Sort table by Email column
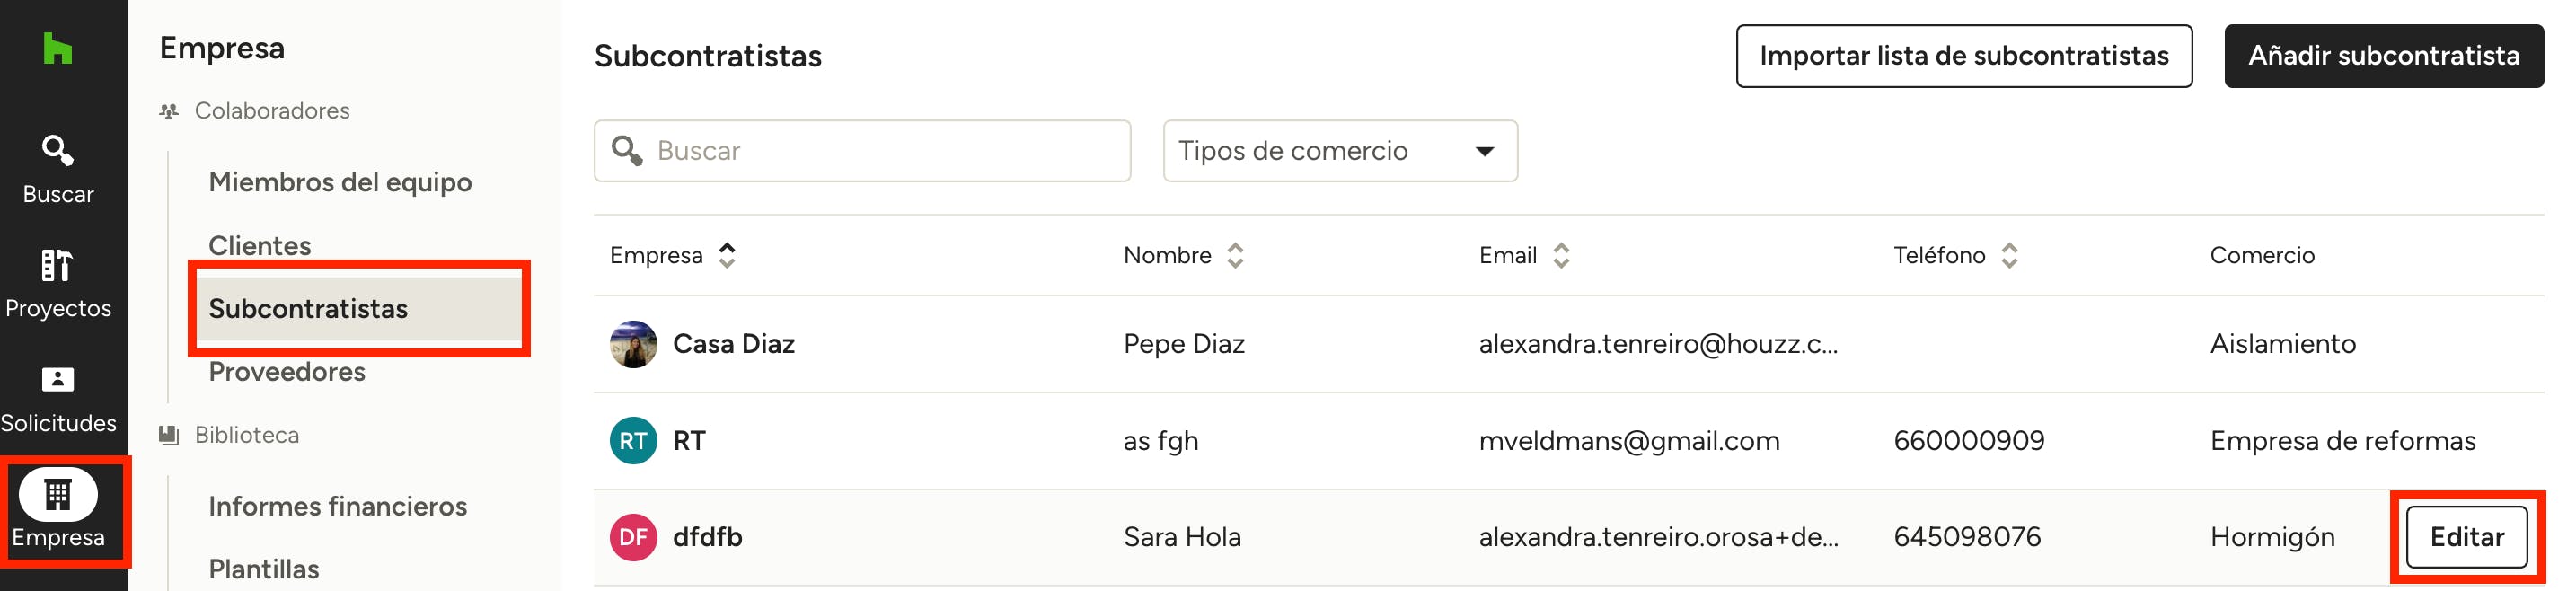The image size is (2576, 591). (x=1561, y=256)
